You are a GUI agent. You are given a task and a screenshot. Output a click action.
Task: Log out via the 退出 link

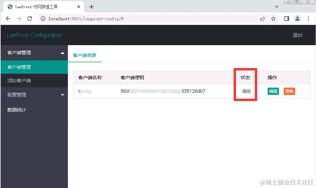click(297, 35)
